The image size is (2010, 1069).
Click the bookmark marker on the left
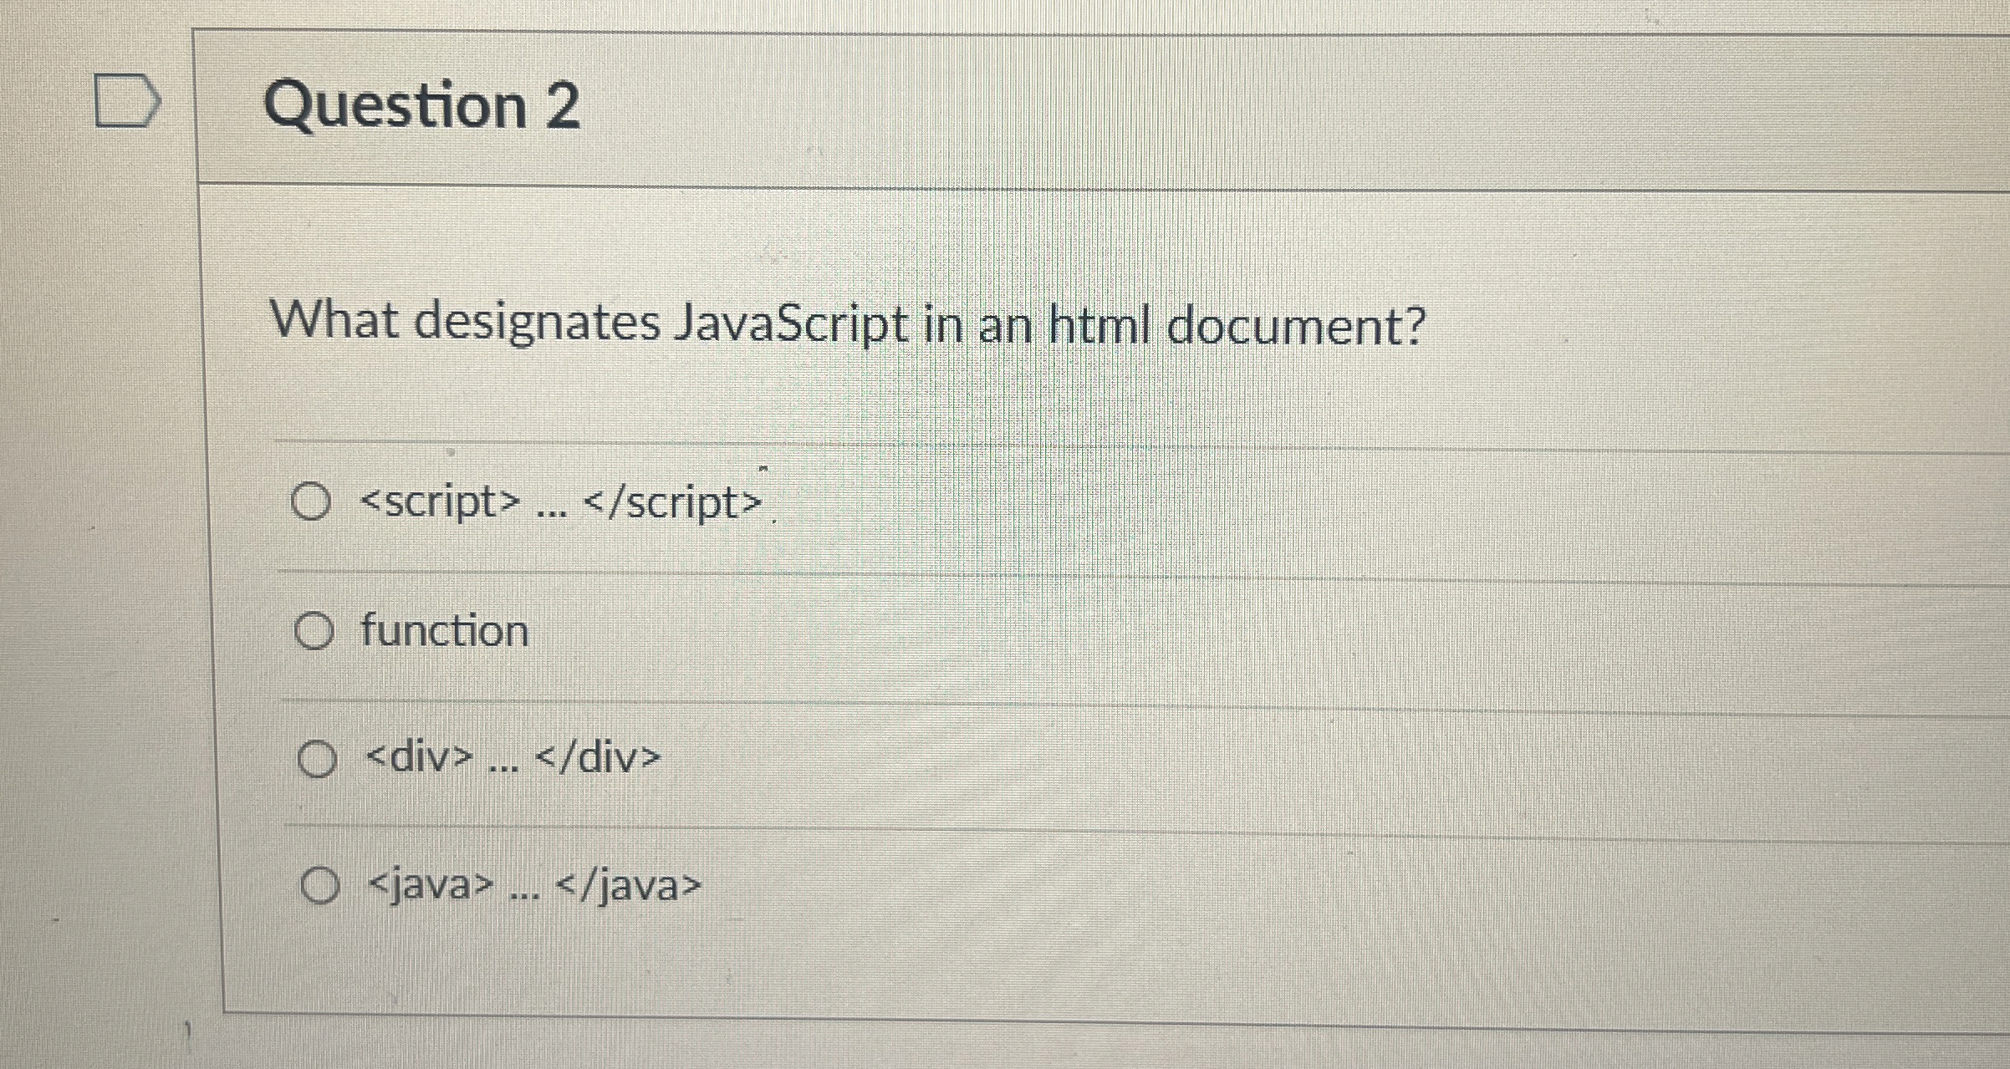coord(125,100)
